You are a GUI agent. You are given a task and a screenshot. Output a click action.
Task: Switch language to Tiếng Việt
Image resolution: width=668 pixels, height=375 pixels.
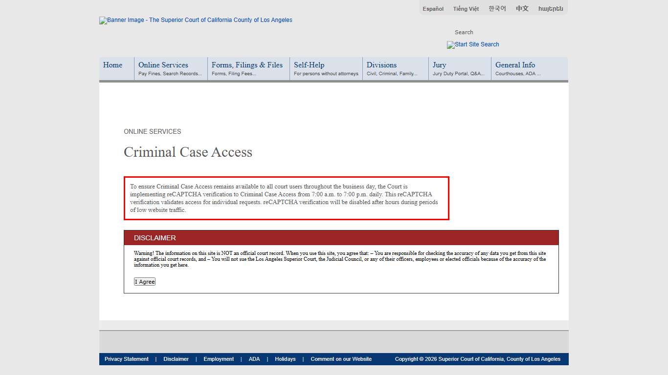tap(466, 9)
